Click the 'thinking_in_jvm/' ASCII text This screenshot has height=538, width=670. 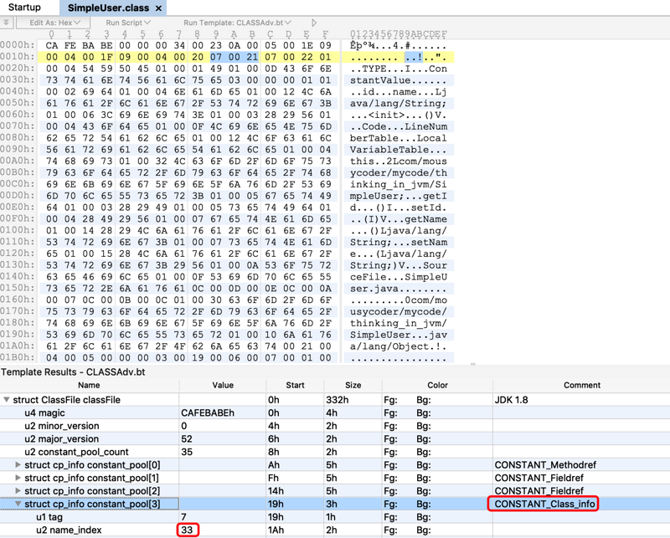click(x=399, y=323)
